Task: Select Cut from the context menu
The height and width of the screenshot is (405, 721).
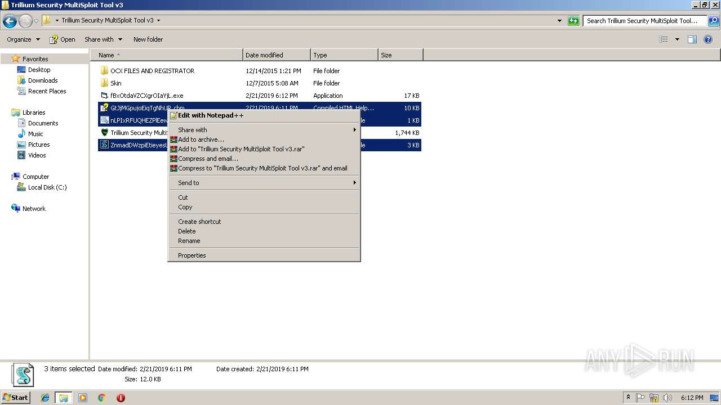Action: pyautogui.click(x=264, y=197)
